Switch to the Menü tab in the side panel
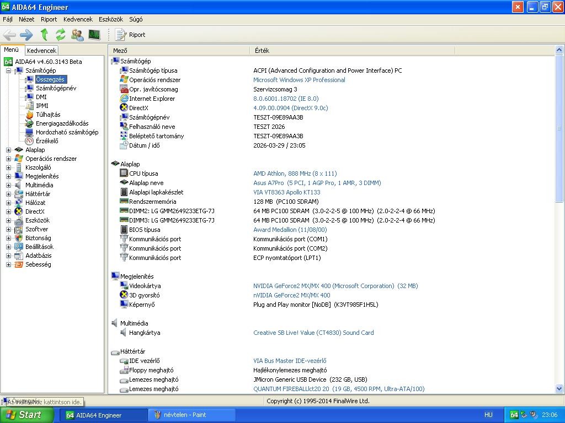The image size is (565, 423). tap(12, 50)
